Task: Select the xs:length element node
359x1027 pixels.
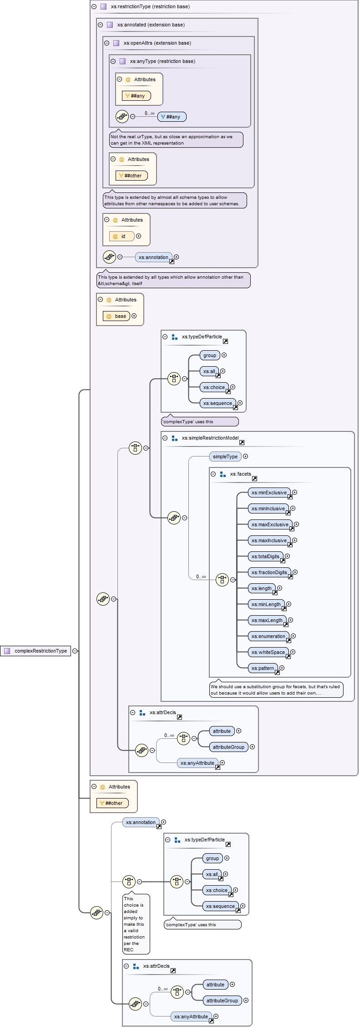Action: pos(262,588)
